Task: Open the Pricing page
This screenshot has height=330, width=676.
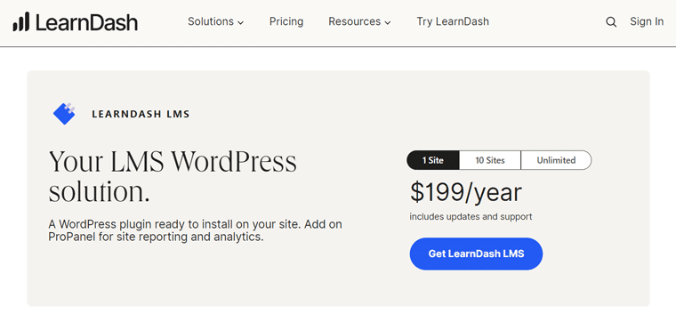Action: 286,21
